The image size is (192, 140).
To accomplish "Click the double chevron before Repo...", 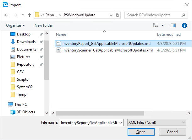I will [42, 15].
